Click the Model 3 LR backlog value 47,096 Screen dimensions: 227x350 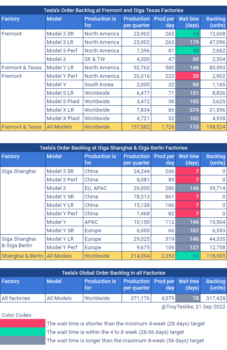coord(214,42)
